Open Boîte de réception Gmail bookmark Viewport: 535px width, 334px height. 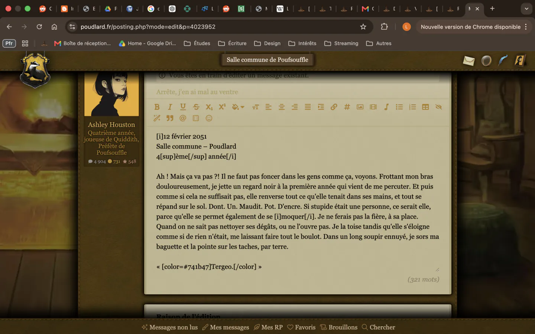[x=82, y=43]
